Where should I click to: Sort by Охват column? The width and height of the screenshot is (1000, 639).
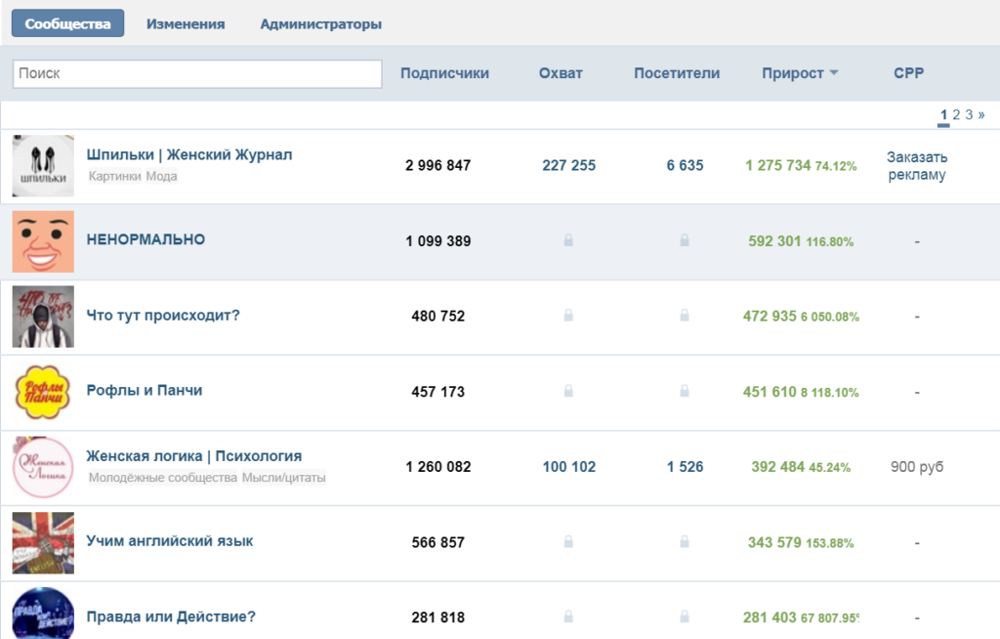pyautogui.click(x=561, y=73)
